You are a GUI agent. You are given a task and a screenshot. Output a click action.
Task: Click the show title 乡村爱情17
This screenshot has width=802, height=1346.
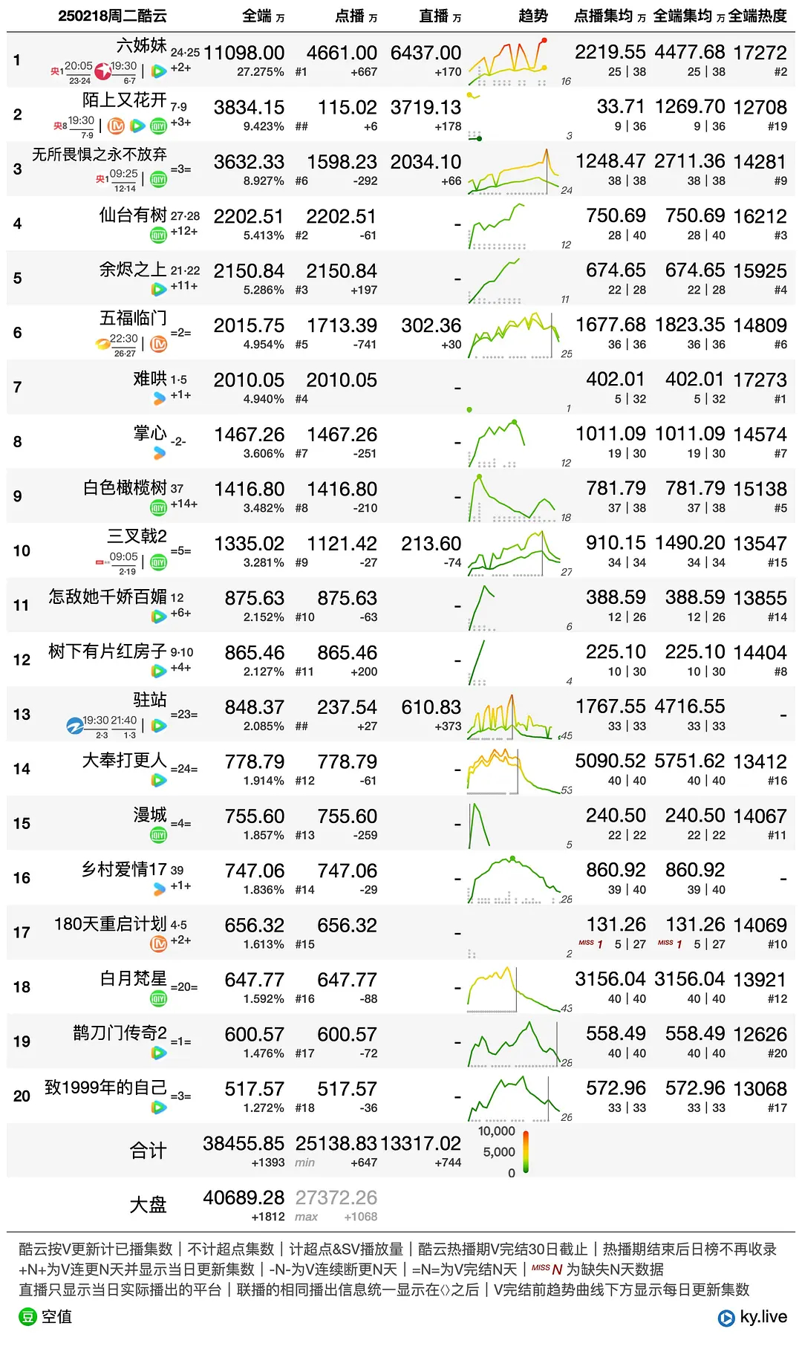[124, 869]
